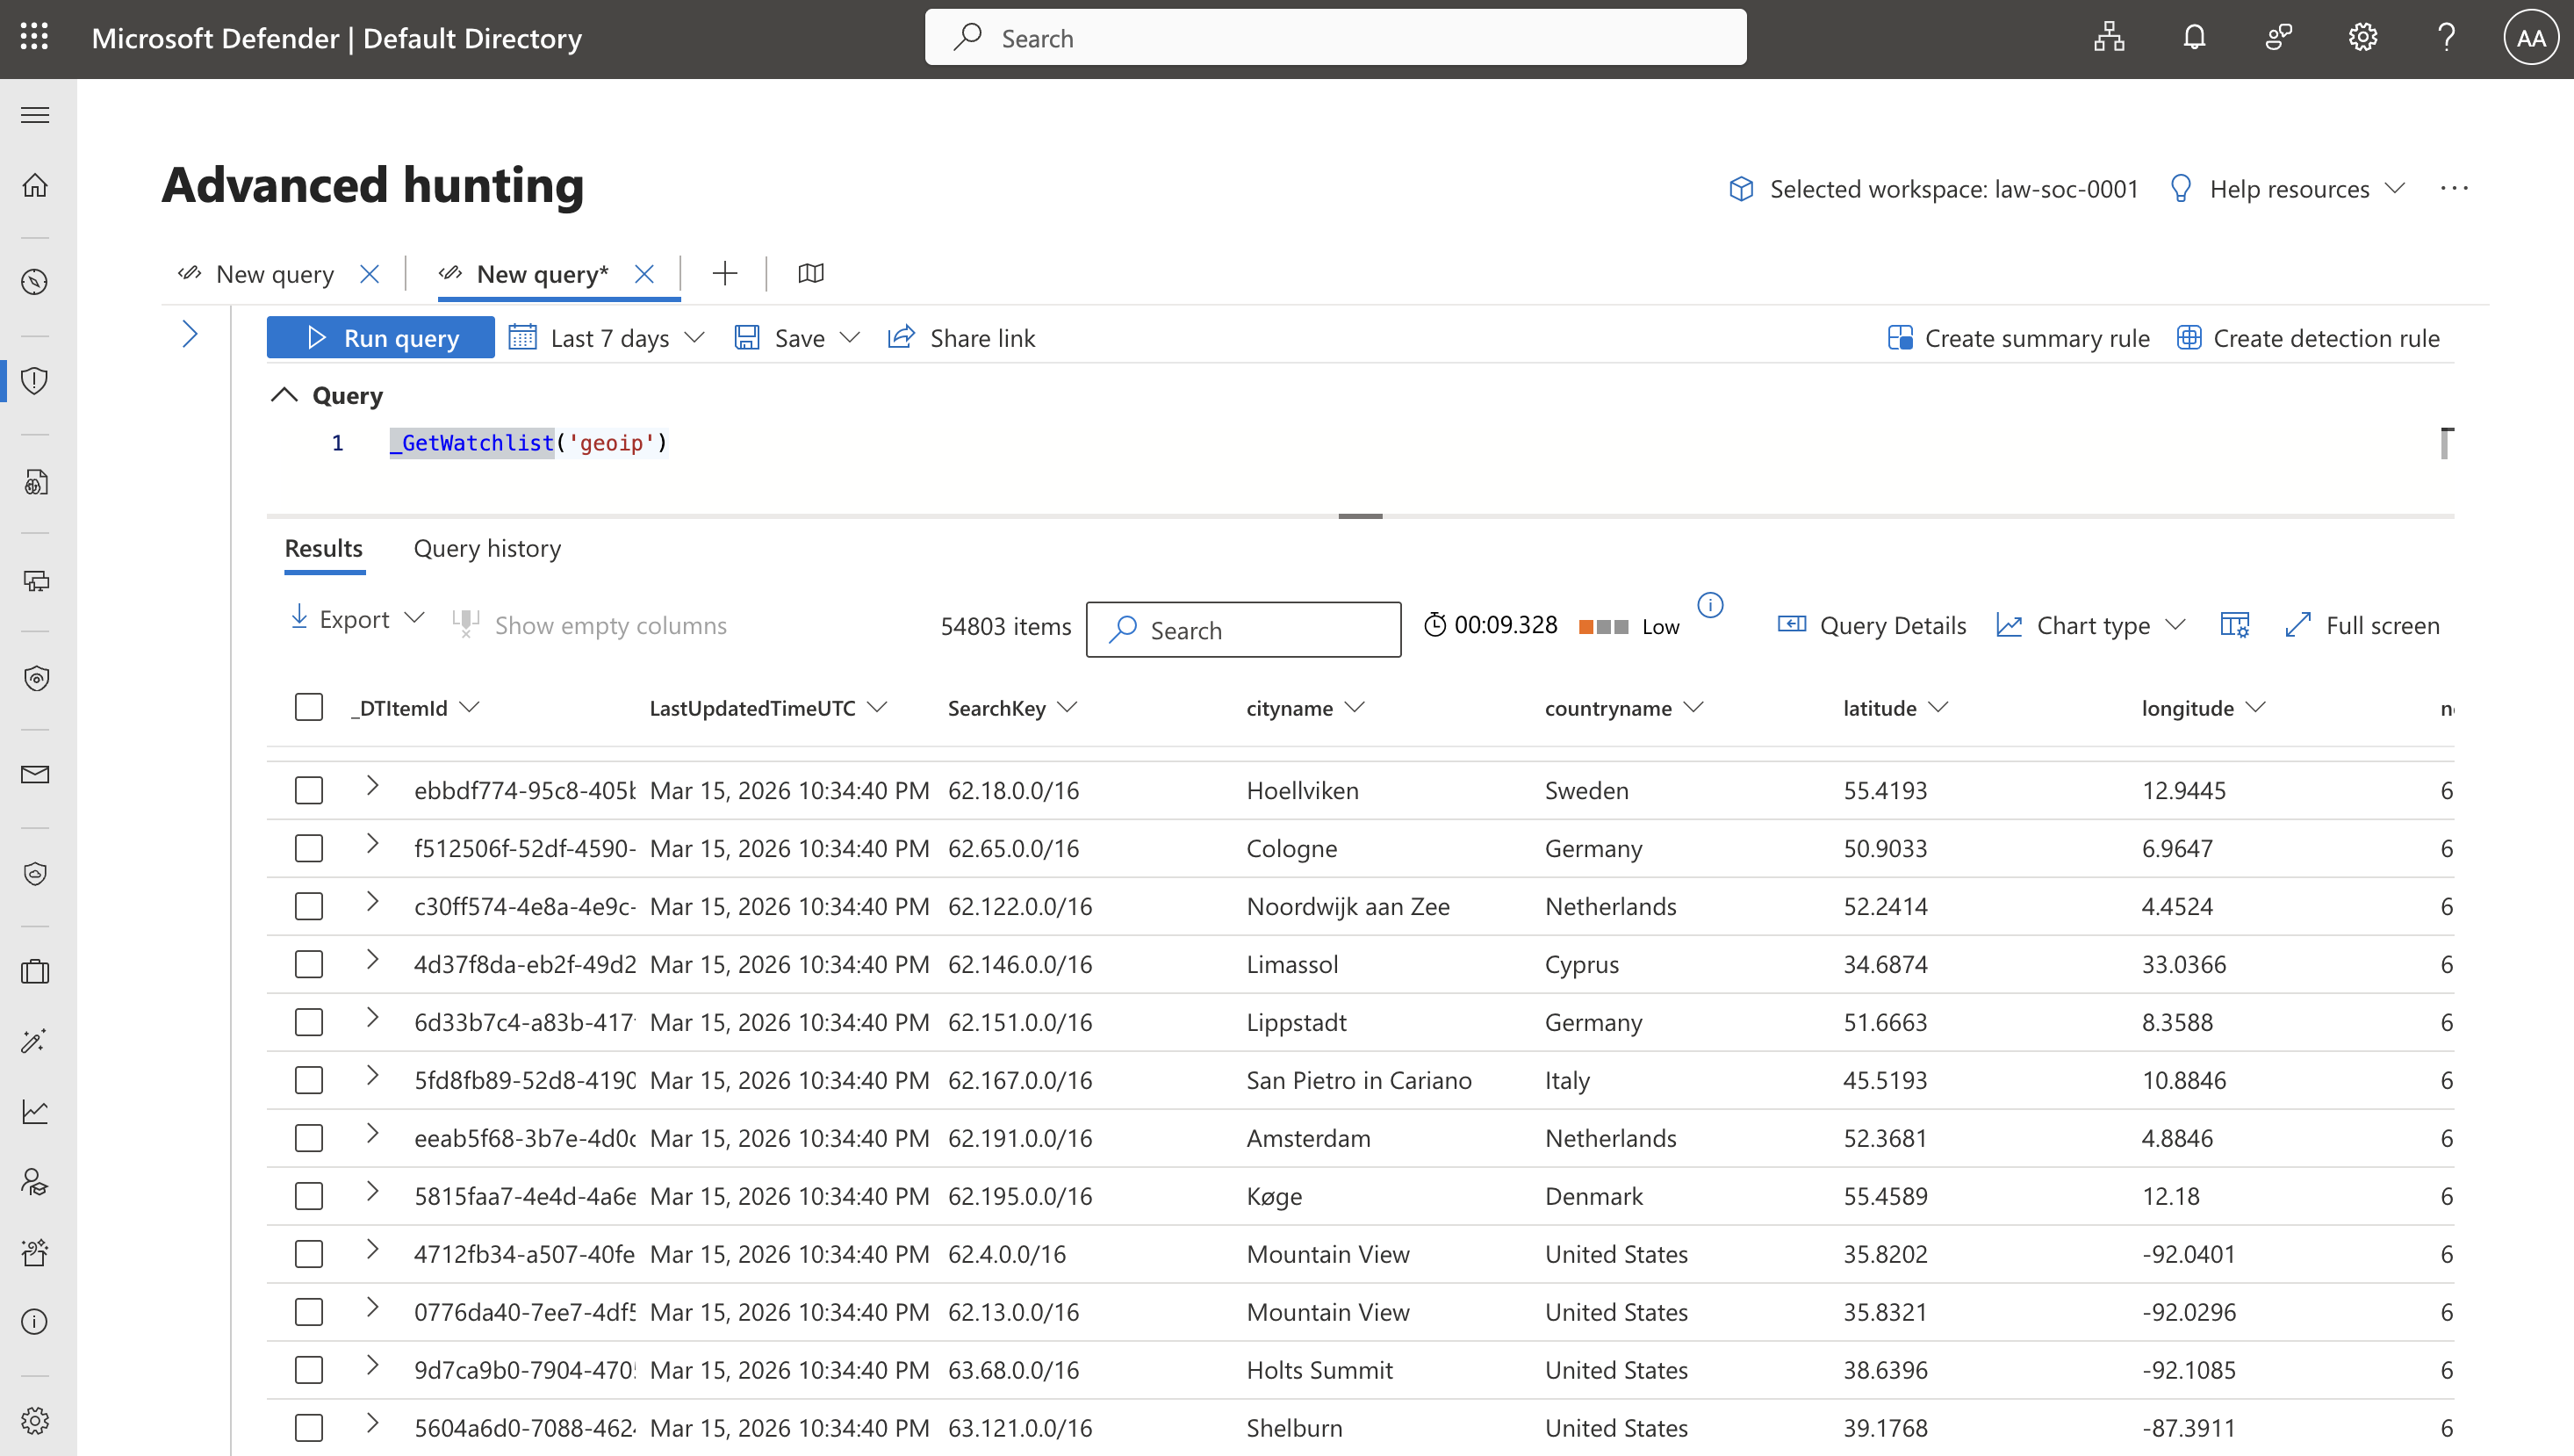The width and height of the screenshot is (2574, 1456).
Task: Click the Run query button
Action: click(x=381, y=338)
